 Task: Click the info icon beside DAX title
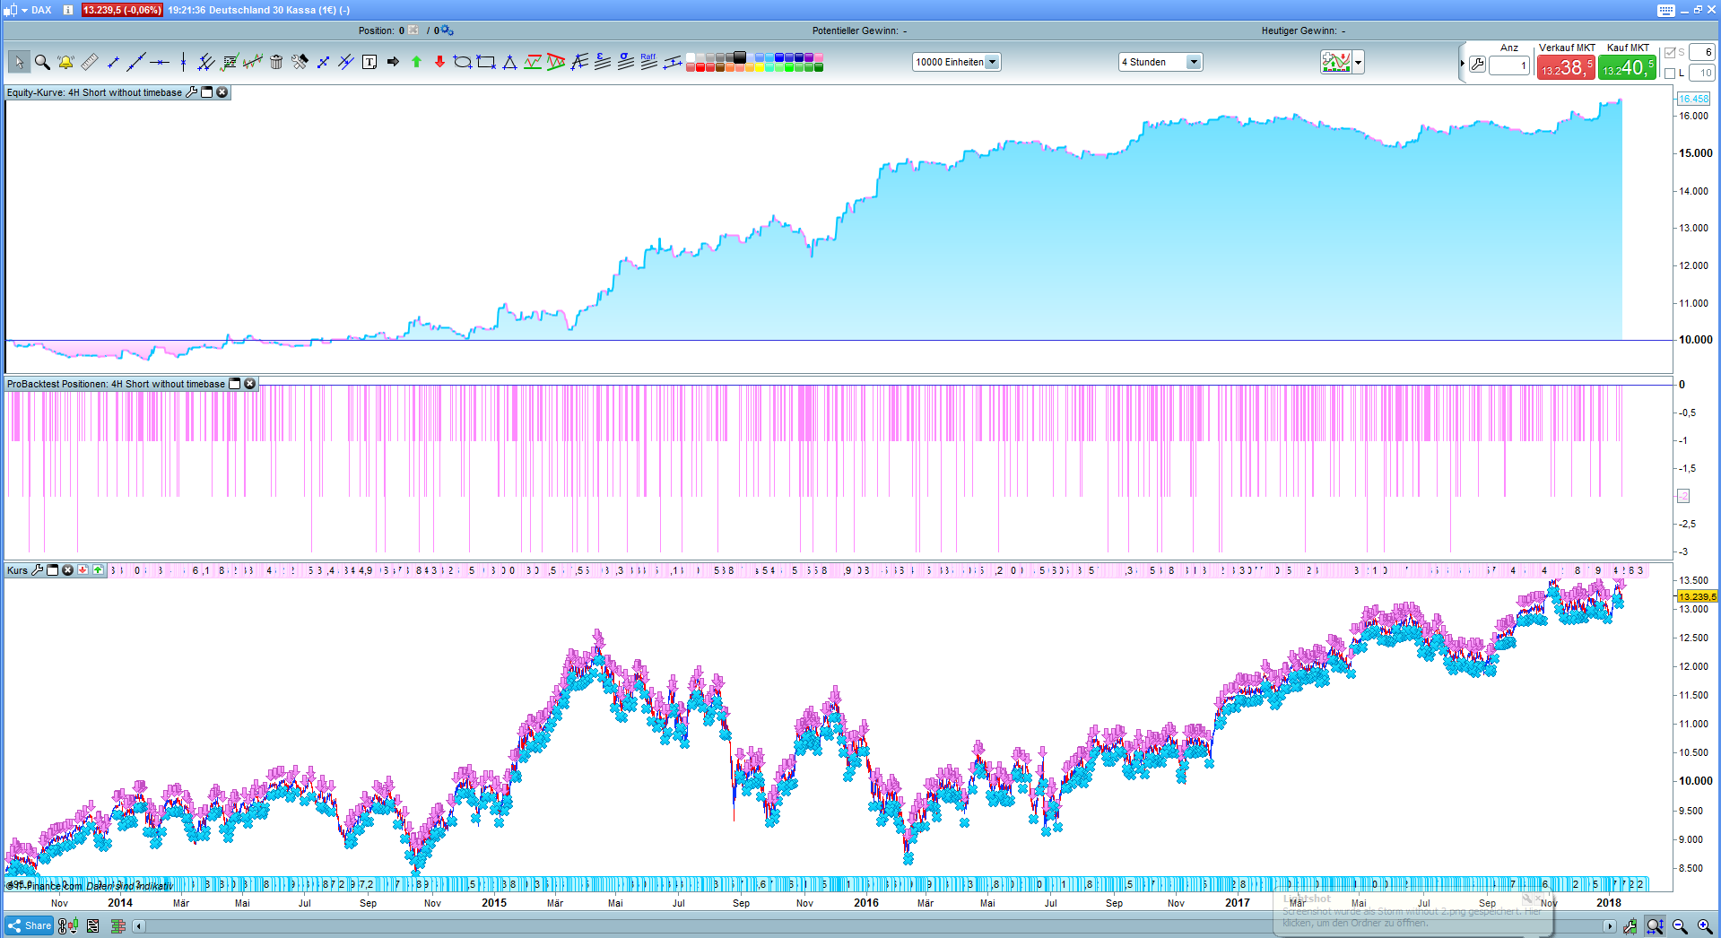pyautogui.click(x=67, y=10)
